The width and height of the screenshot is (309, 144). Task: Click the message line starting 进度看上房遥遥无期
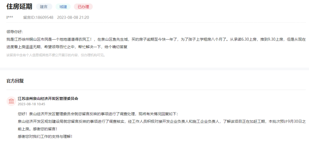(67, 47)
